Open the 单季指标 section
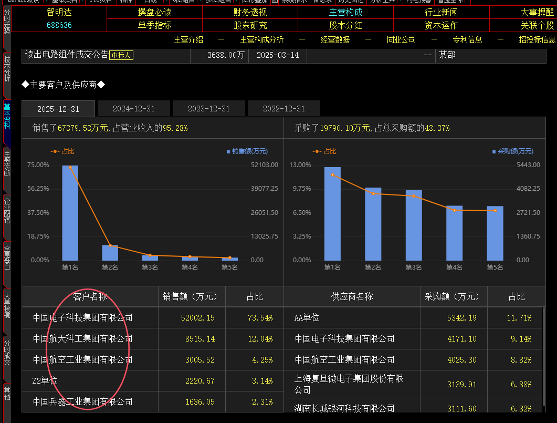Screen dimensions: 557x423 pos(154,26)
